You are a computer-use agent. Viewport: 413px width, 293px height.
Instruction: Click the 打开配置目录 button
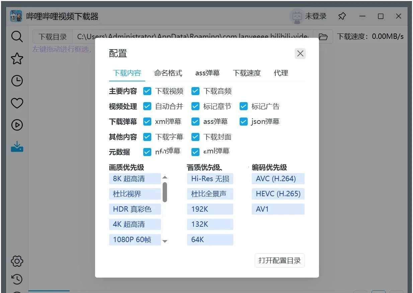point(279,261)
